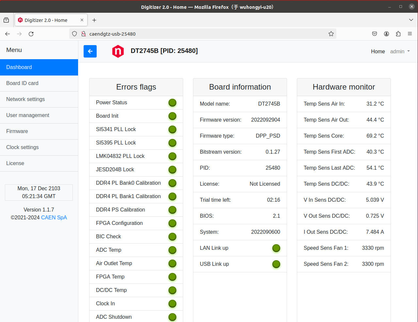Click Speed Sens Fan 1 value 3330 rpm
Screen dimensions: 418x322
[373, 248]
